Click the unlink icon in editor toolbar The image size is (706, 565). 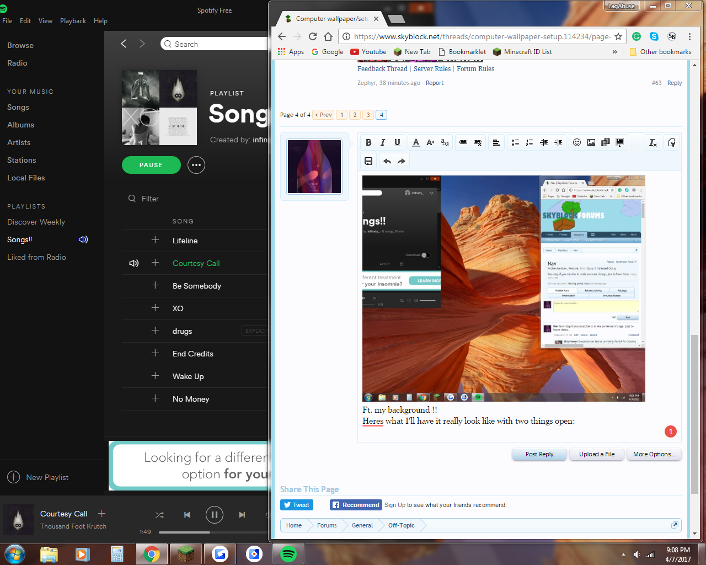(x=478, y=142)
